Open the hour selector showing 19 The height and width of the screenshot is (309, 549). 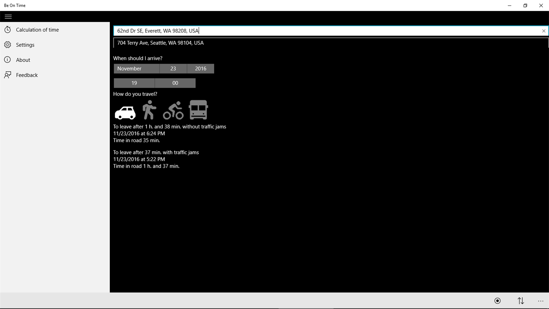134,83
